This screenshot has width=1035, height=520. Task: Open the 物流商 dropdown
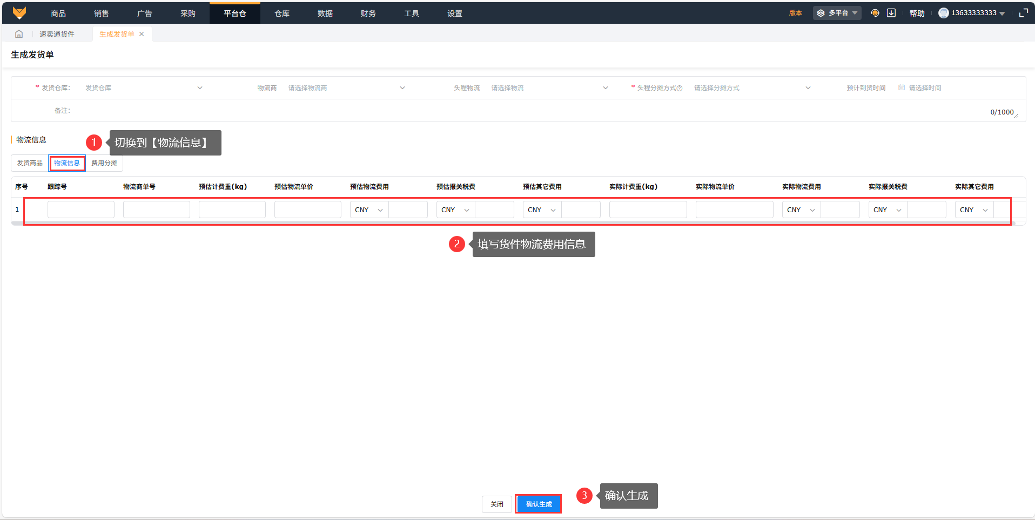[x=346, y=88]
